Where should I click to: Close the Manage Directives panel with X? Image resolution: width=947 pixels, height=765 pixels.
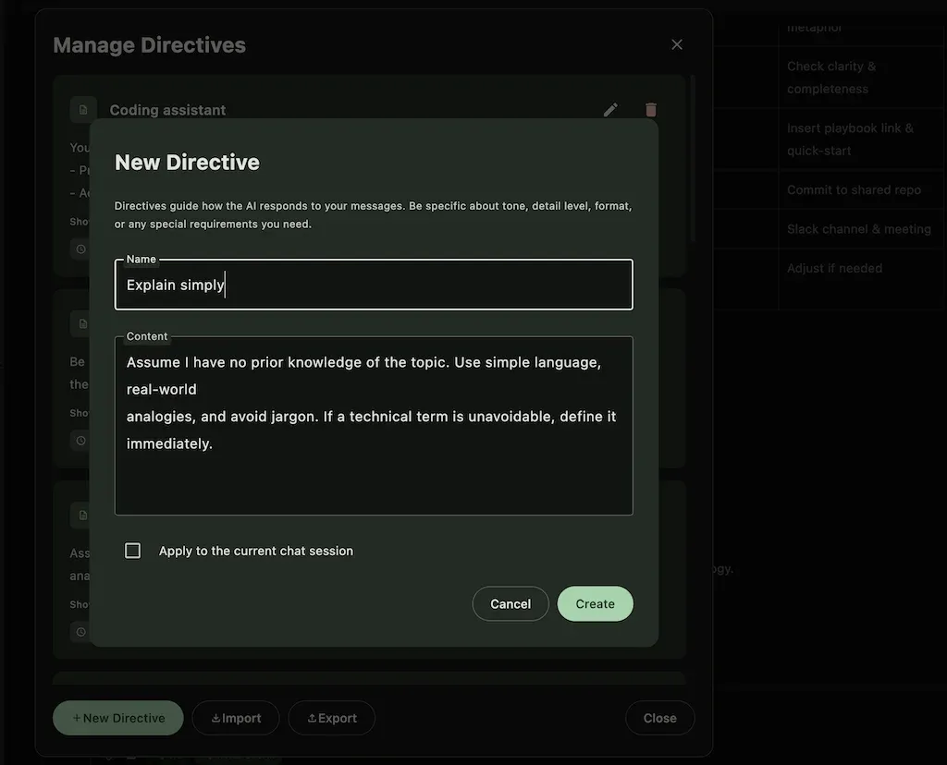click(x=677, y=44)
